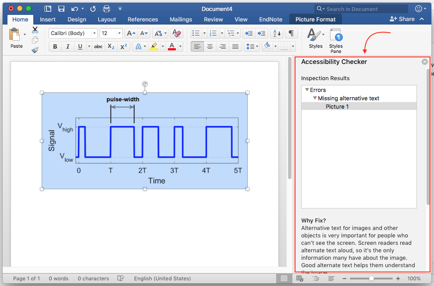434x286 pixels.
Task: Click in Search in Document field
Action: pos(361,9)
